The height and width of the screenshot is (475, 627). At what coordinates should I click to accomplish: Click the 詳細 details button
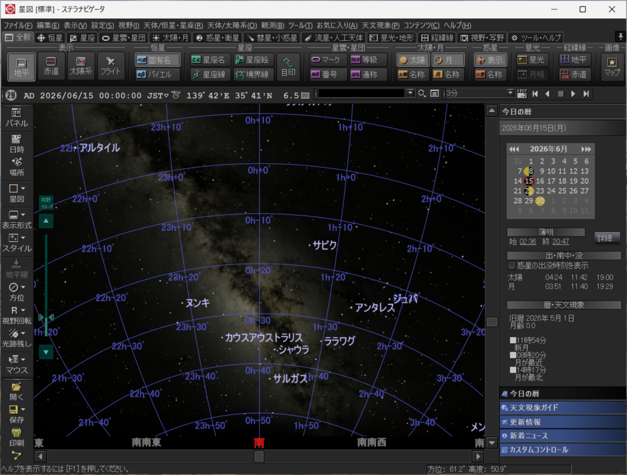point(607,238)
